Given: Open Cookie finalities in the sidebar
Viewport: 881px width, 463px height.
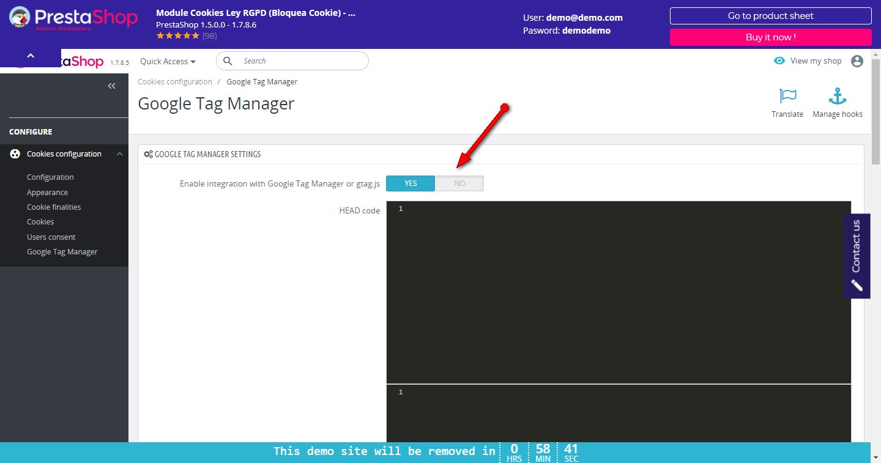Looking at the screenshot, I should [x=54, y=207].
